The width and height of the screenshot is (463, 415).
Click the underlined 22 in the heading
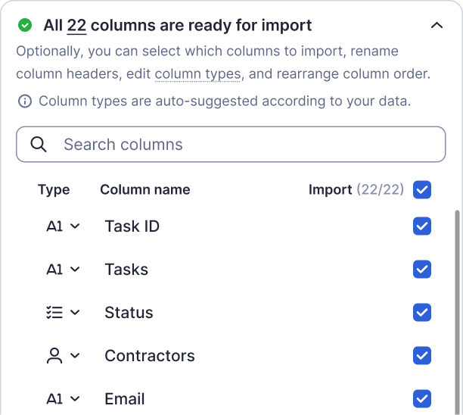(76, 26)
